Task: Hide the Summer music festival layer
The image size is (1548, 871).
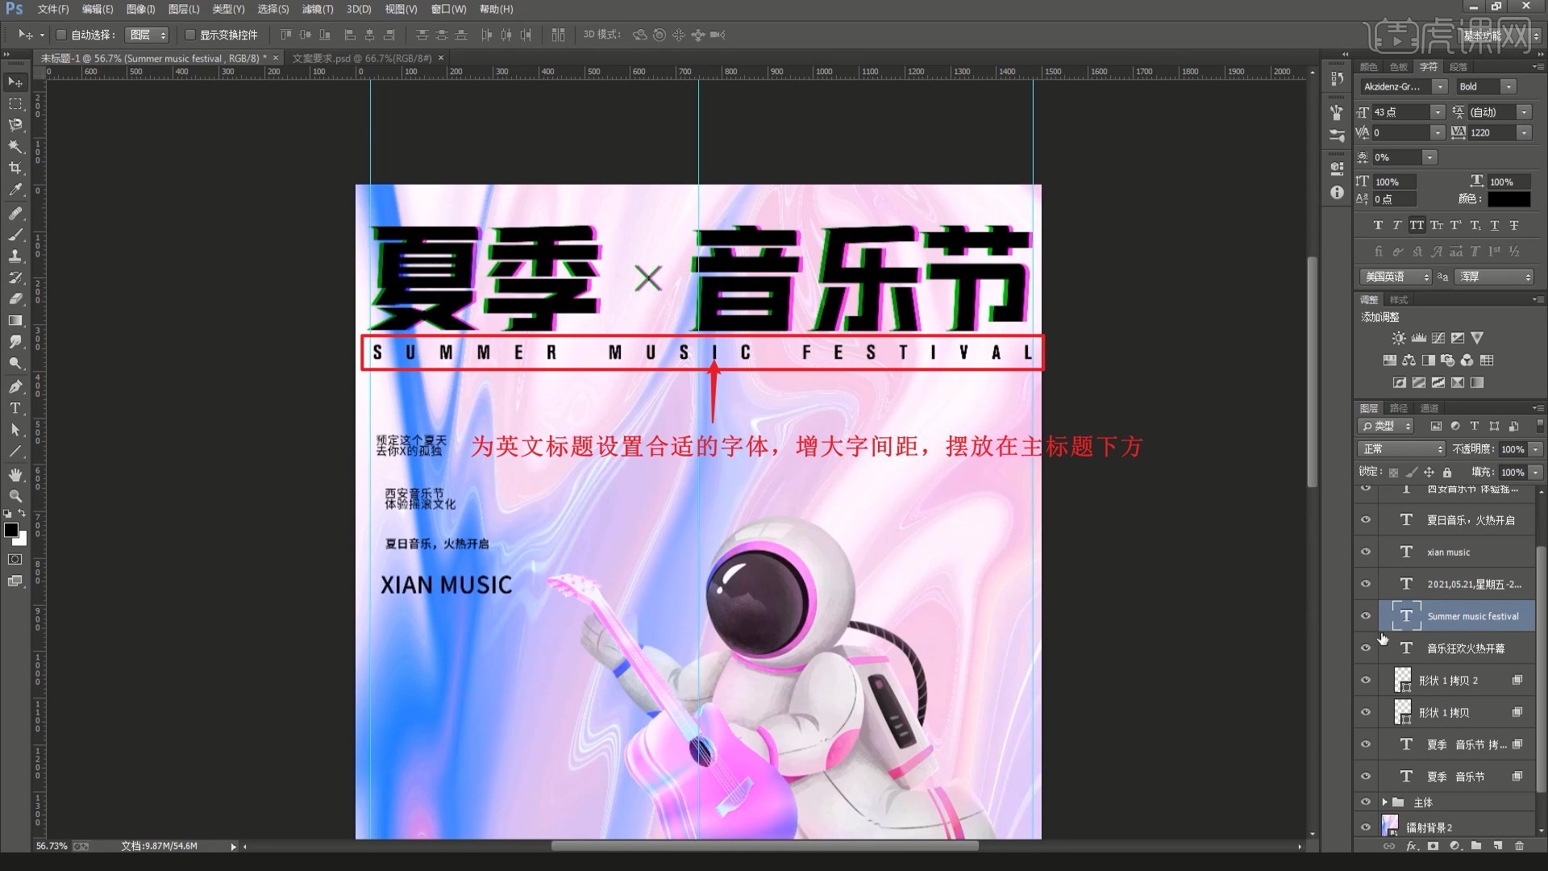Action: pyautogui.click(x=1366, y=615)
